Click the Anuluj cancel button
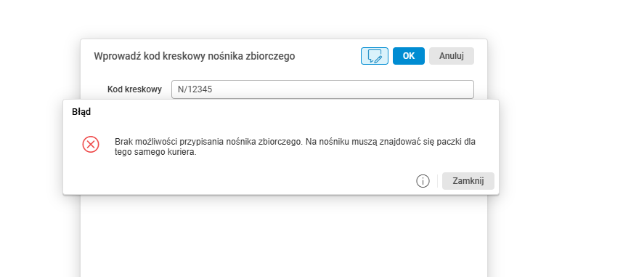The width and height of the screenshot is (623, 277). [452, 56]
